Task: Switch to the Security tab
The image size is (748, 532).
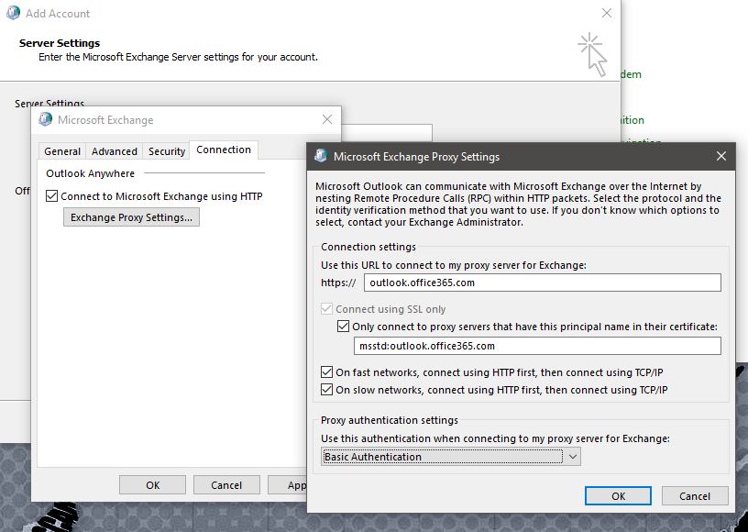Action: (x=167, y=151)
